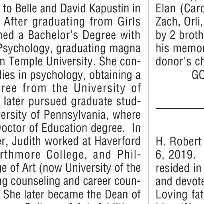204x204 pixels.
Task: Click "She later became the Dean of" line
Action: [72, 194]
